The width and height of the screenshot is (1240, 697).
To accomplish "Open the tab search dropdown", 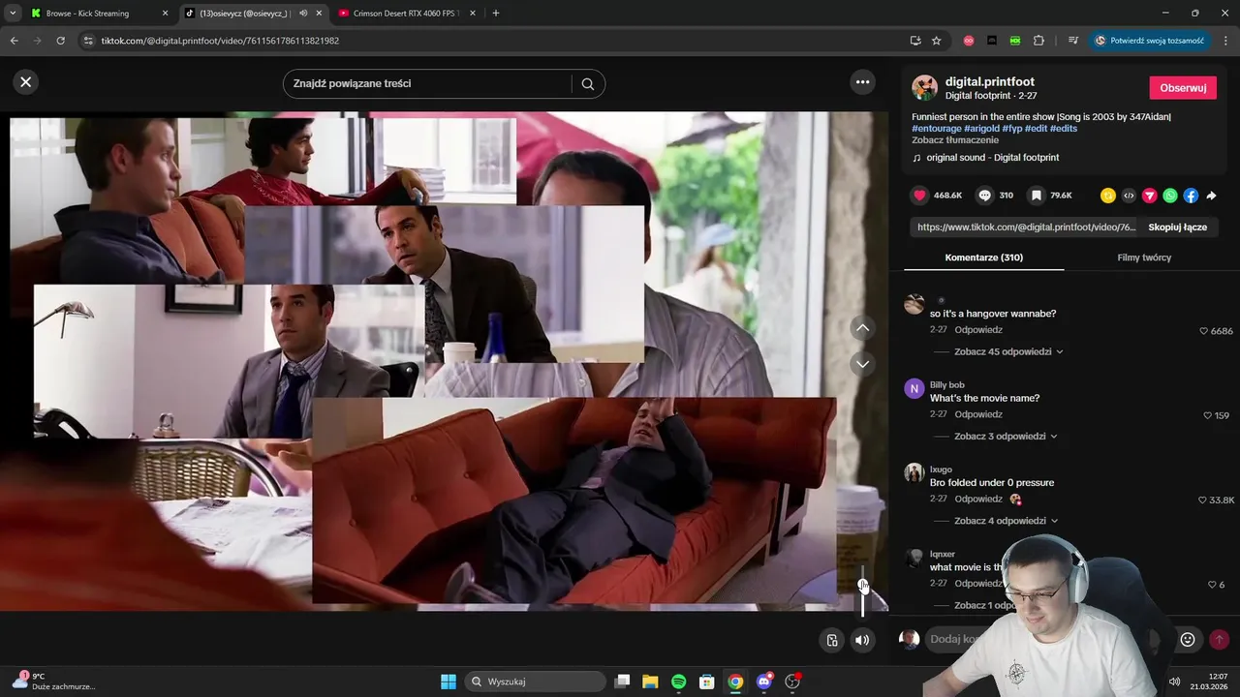I will pyautogui.click(x=12, y=14).
